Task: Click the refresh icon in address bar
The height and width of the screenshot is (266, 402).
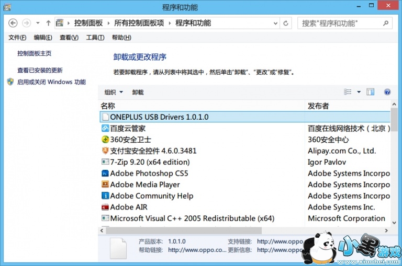Action: pos(286,23)
